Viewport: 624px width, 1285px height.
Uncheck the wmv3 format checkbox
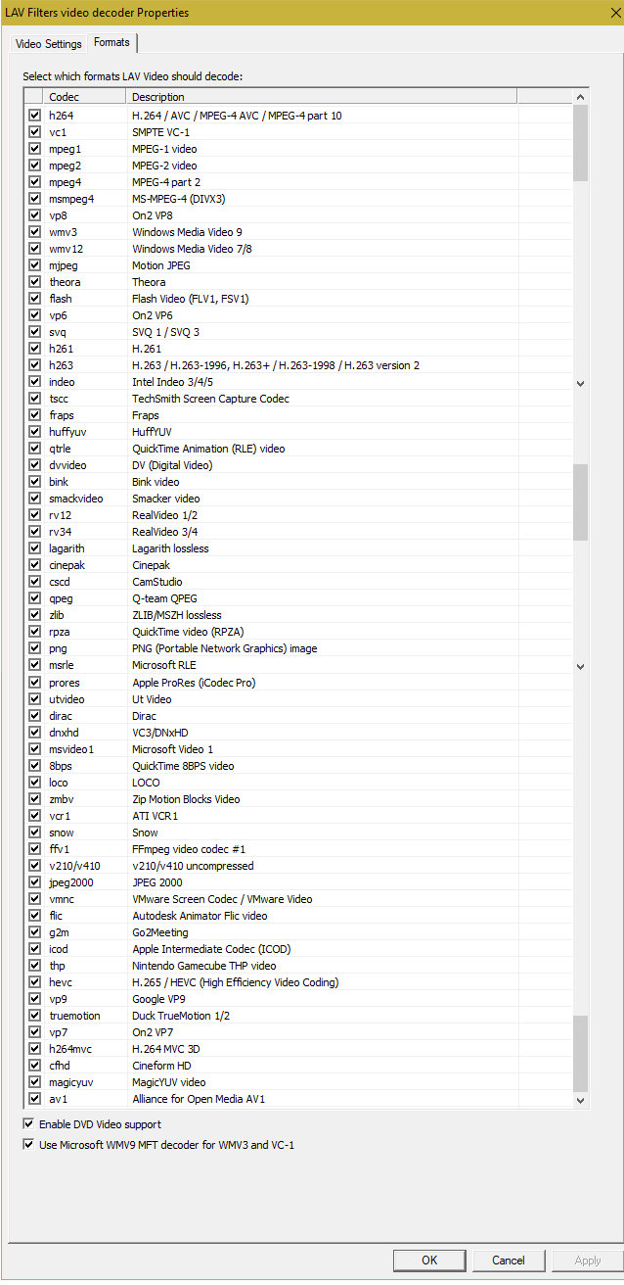(x=34, y=232)
